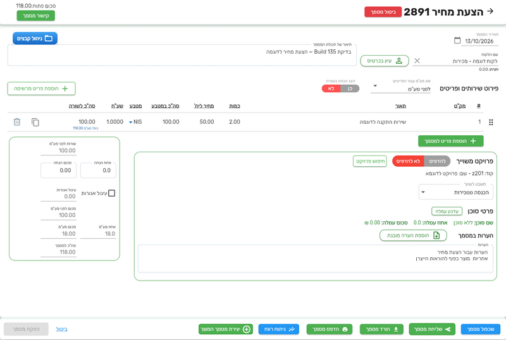Choose לא להדפיס for the linked project
The image size is (506, 340).
(x=408, y=161)
